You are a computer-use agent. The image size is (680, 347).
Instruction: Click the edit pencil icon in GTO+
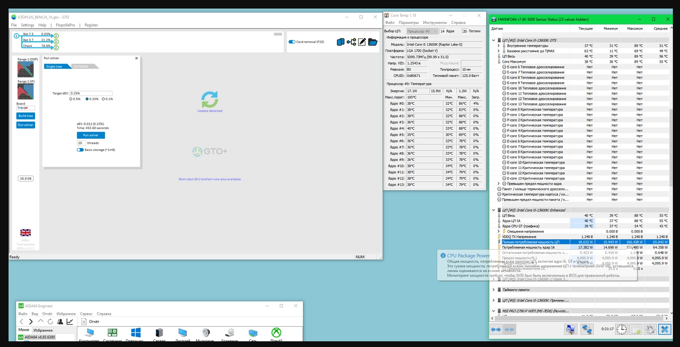pos(362,42)
